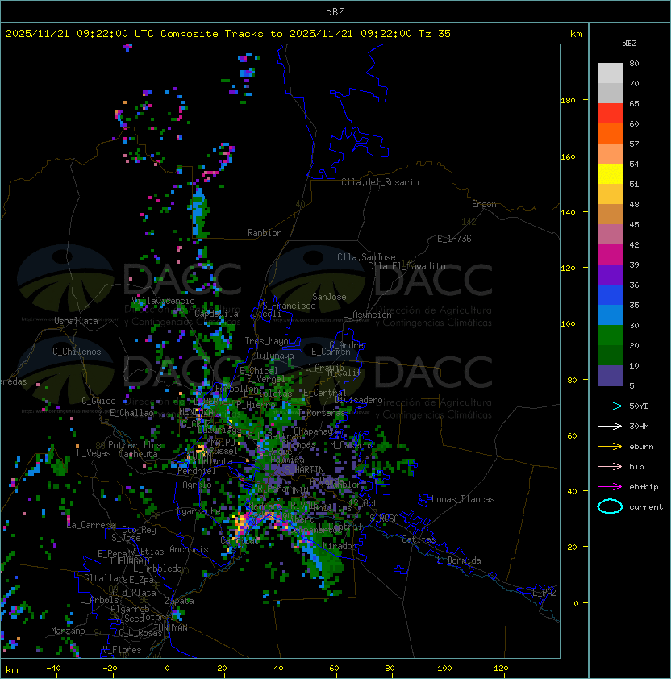The image size is (671, 679).
Task: Click the '120' km horizontal axis tick
Action: (x=501, y=669)
